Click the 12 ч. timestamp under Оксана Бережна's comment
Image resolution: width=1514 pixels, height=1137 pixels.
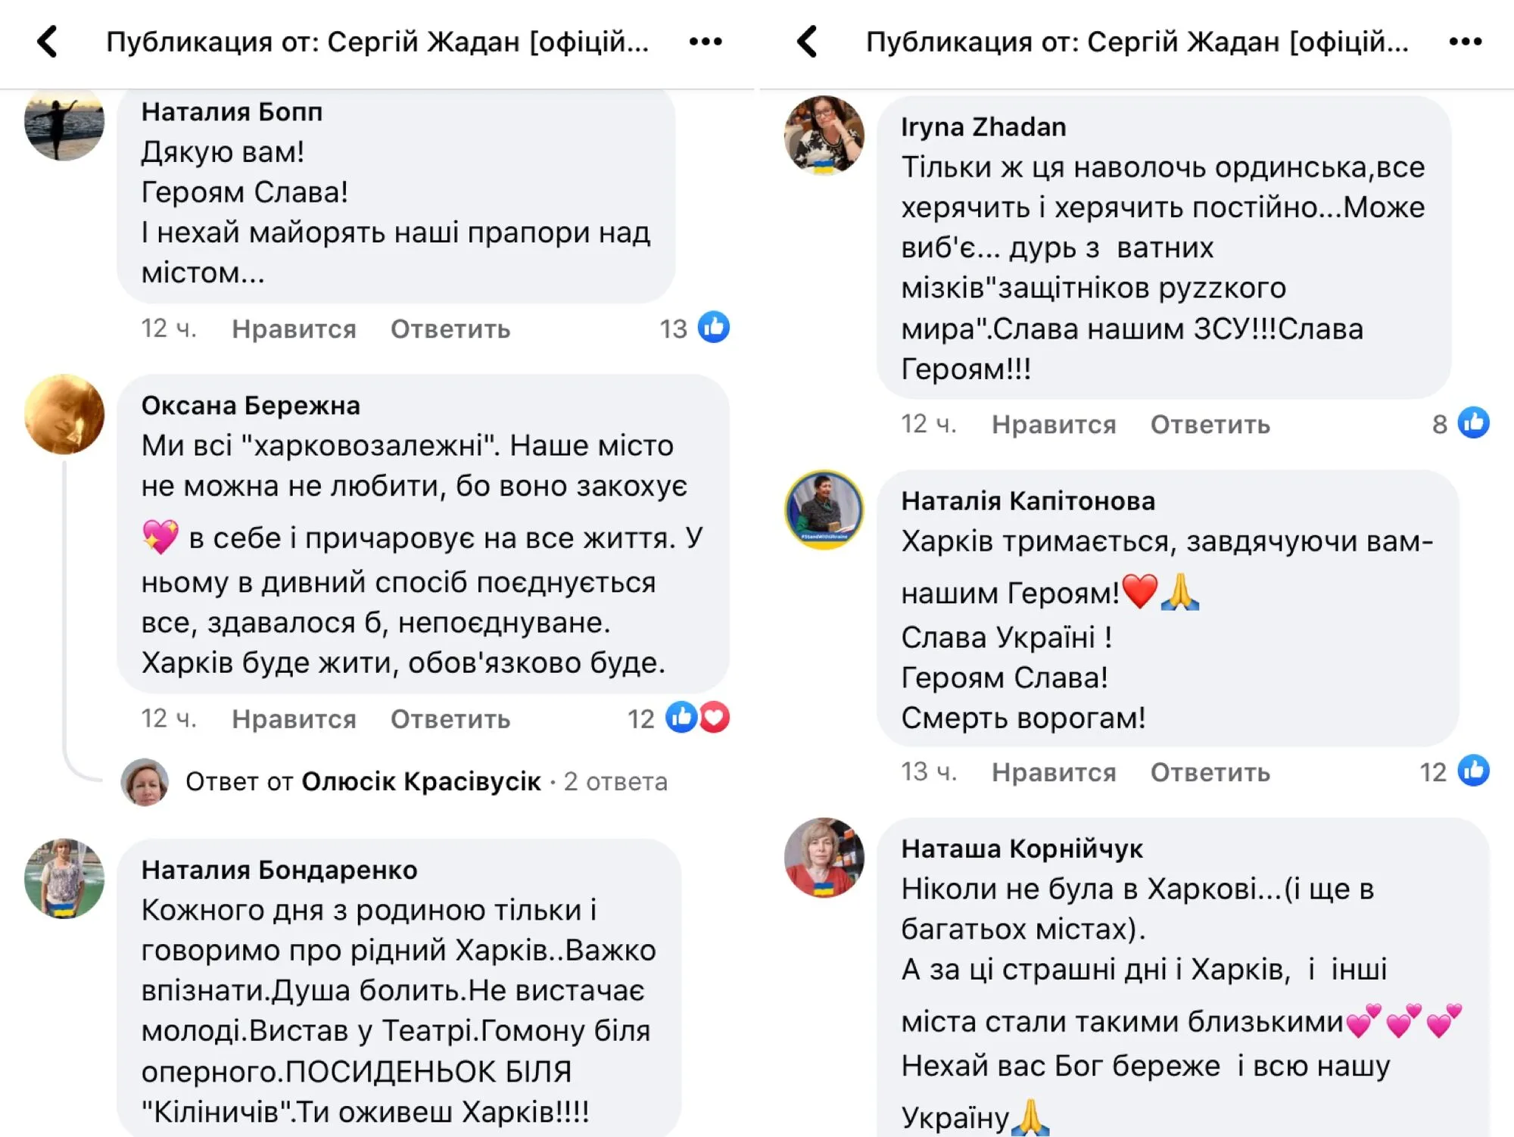tap(168, 718)
